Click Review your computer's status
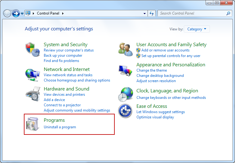The width and height of the screenshot is (235, 163). point(69,50)
